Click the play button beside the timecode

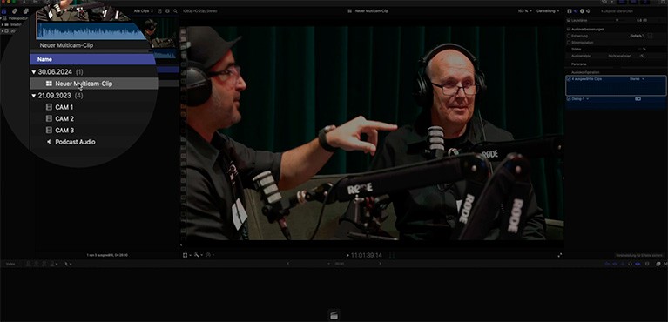pos(347,255)
